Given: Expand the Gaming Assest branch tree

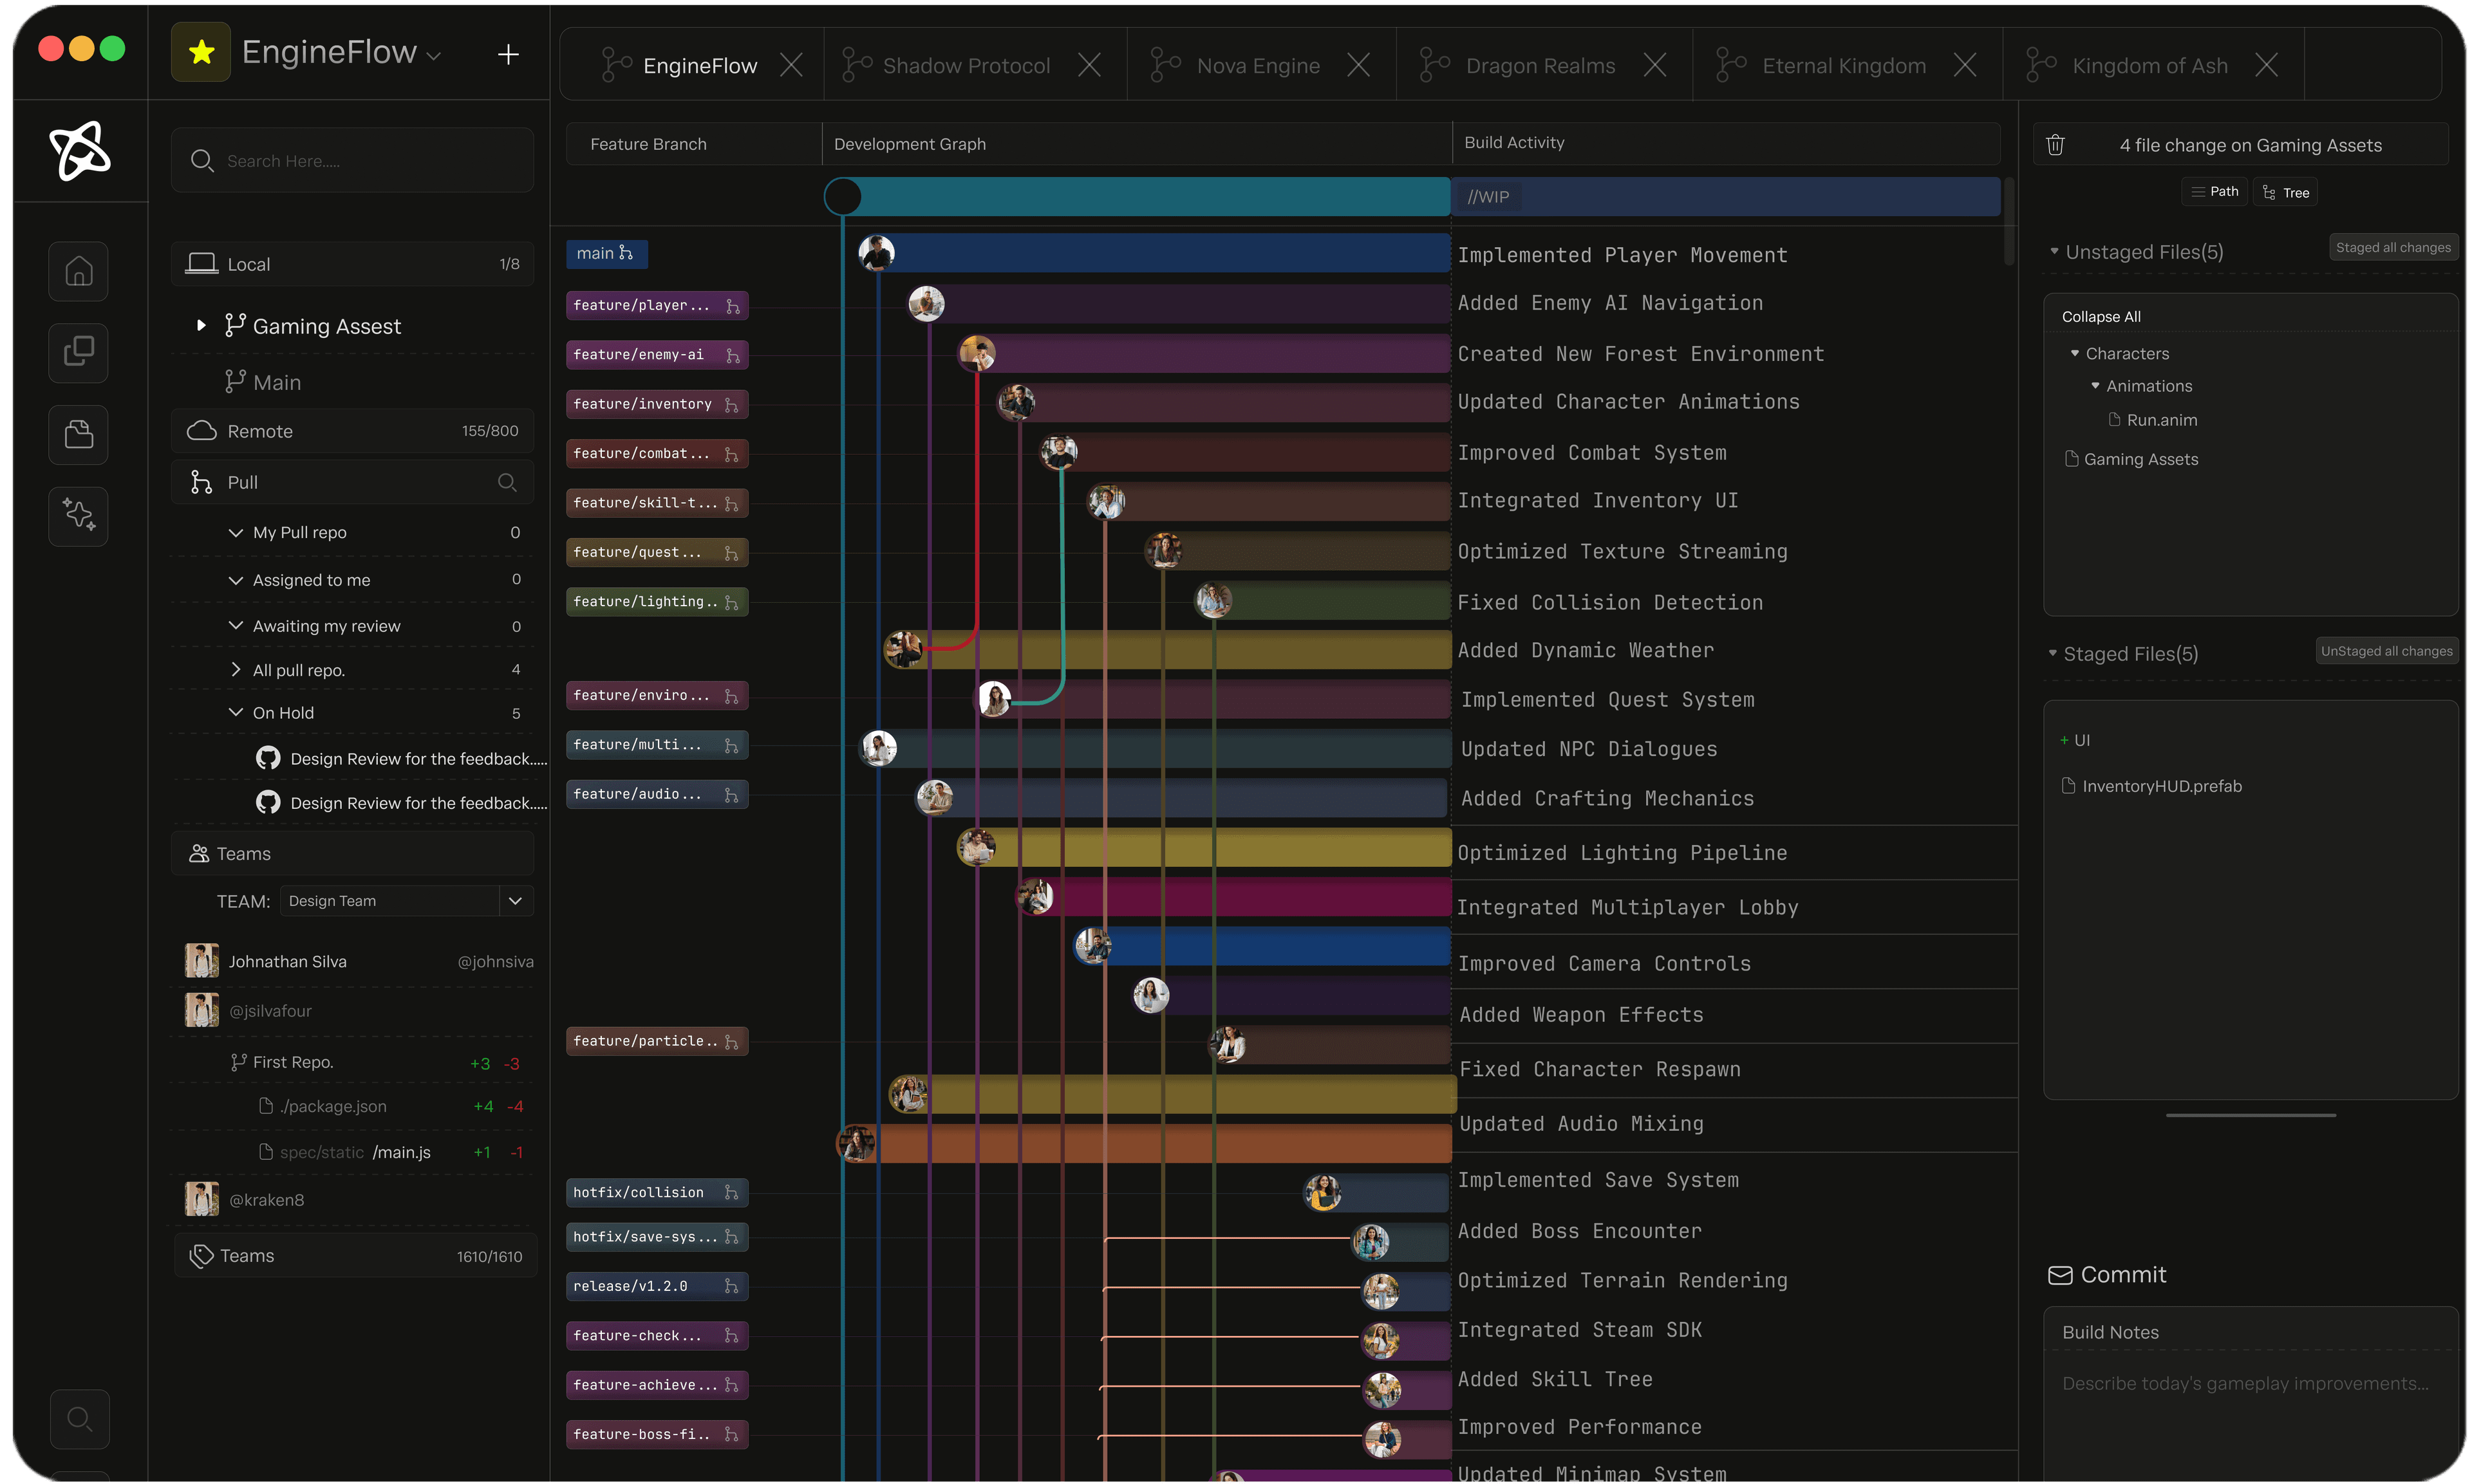Looking at the screenshot, I should pos(201,325).
